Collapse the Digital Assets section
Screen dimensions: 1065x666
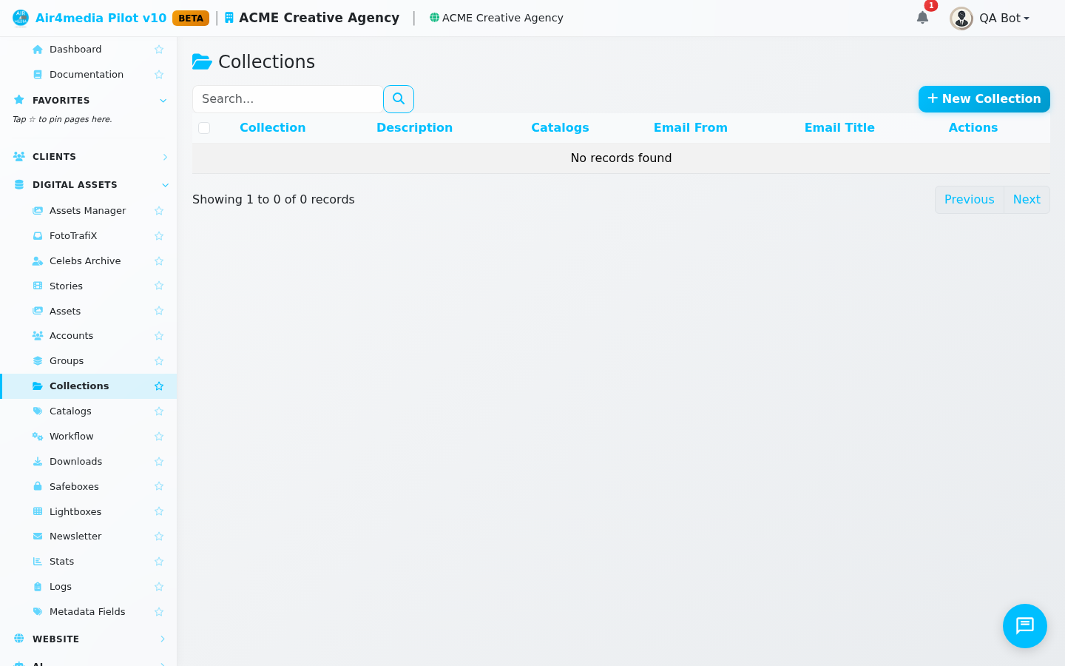click(x=89, y=185)
